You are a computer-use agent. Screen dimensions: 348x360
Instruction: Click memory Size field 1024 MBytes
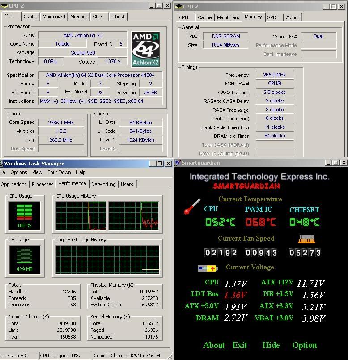click(225, 45)
